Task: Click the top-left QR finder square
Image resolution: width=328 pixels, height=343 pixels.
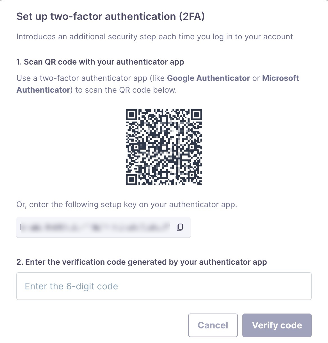Action: pos(131,115)
